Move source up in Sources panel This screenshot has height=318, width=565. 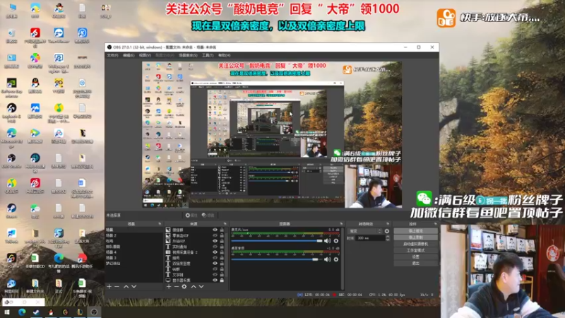point(193,286)
